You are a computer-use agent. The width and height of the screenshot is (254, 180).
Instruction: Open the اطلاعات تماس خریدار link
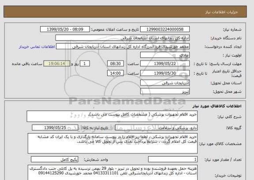[37, 46]
